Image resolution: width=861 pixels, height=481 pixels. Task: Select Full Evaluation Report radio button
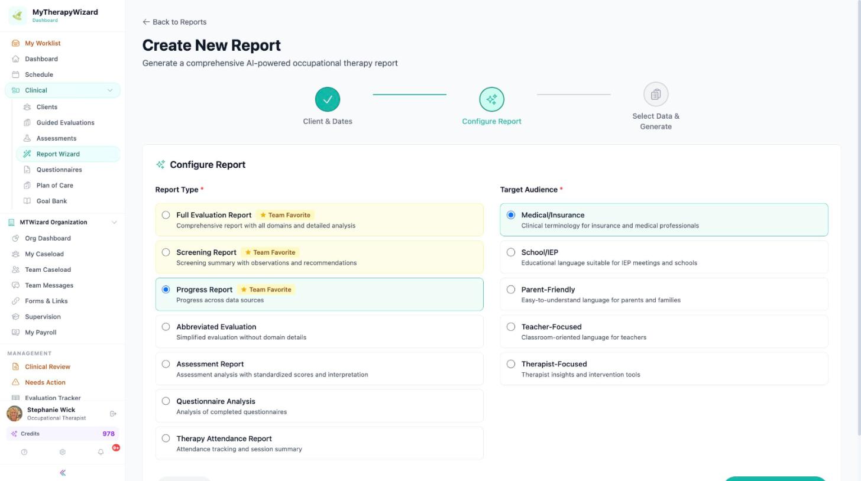(166, 215)
